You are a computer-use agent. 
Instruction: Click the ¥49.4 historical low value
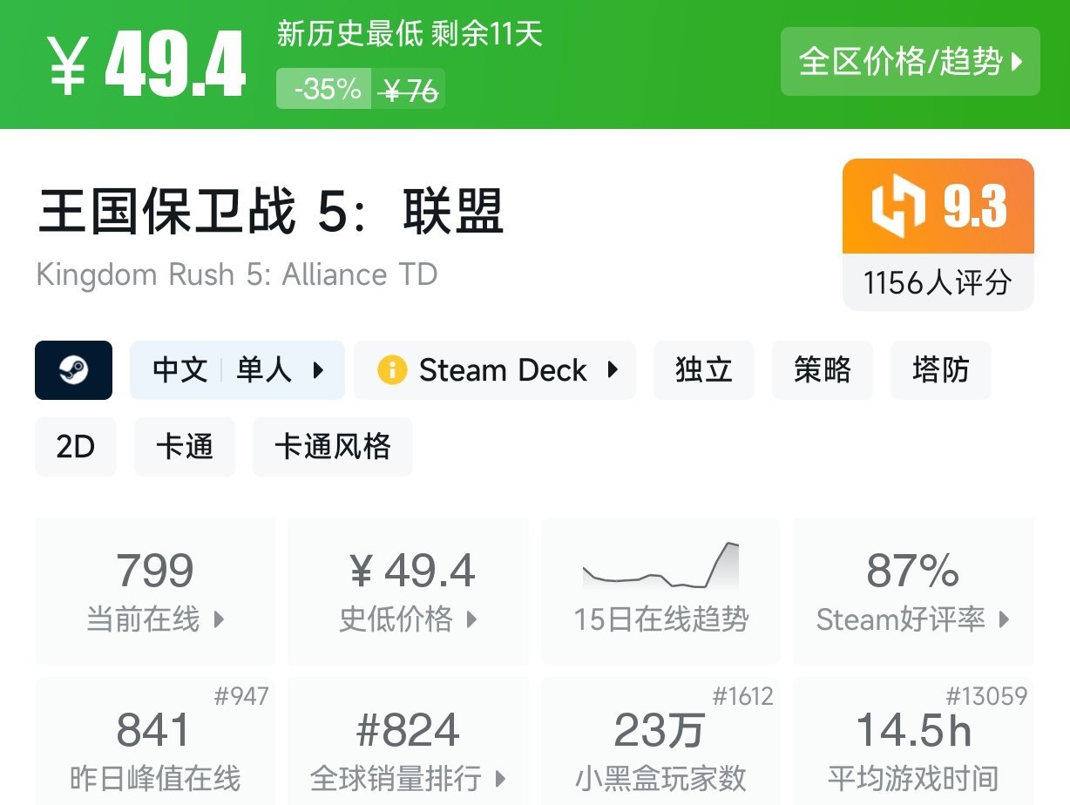(411, 572)
